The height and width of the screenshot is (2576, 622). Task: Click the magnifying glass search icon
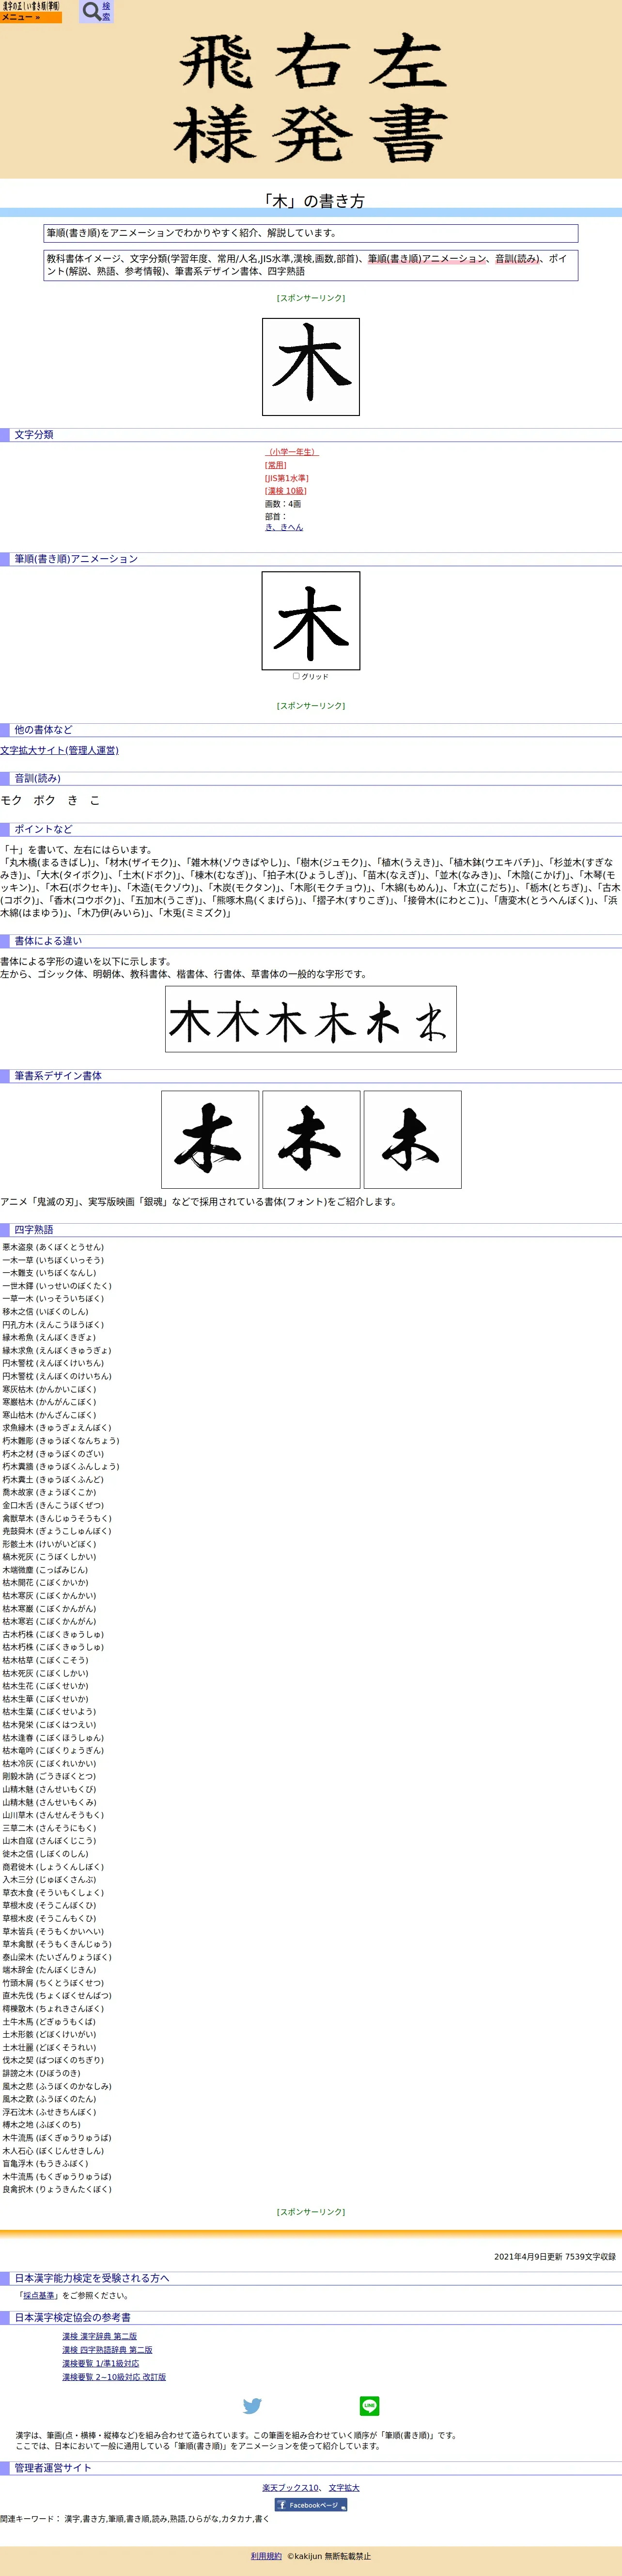91,11
